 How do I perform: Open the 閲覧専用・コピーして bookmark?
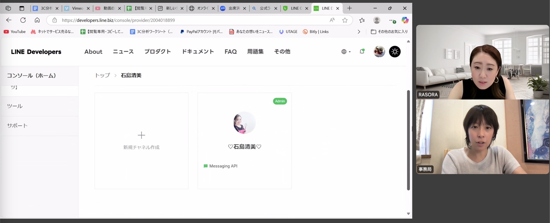pyautogui.click(x=102, y=32)
